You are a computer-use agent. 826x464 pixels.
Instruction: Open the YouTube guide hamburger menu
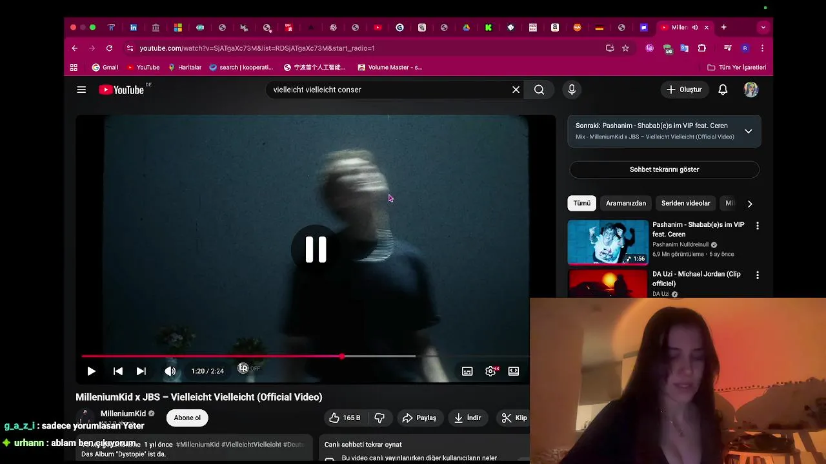(x=81, y=90)
